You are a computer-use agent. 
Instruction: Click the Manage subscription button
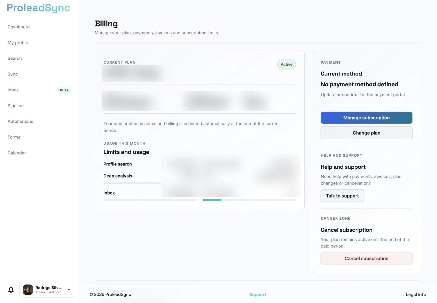366,118
